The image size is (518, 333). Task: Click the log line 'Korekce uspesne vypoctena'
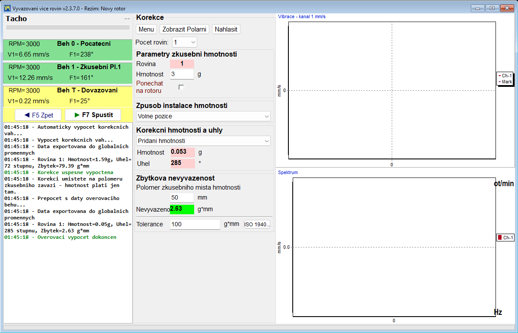coord(59,172)
